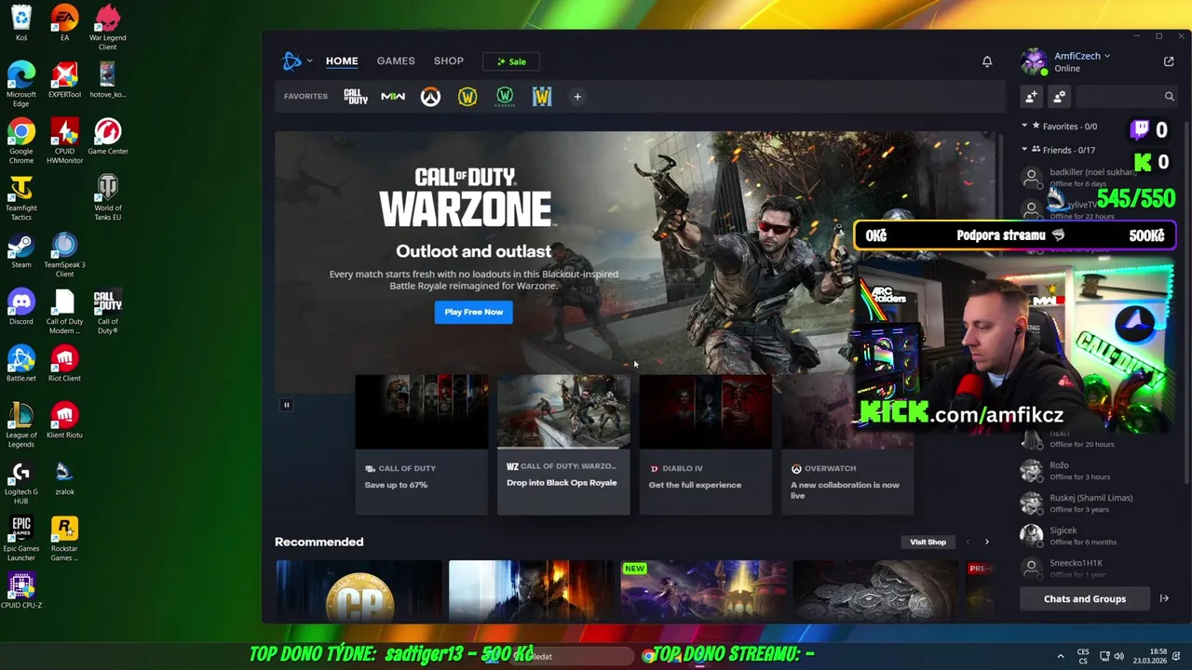1192x670 pixels.
Task: Open Overwatch new collaboration card
Action: [847, 445]
